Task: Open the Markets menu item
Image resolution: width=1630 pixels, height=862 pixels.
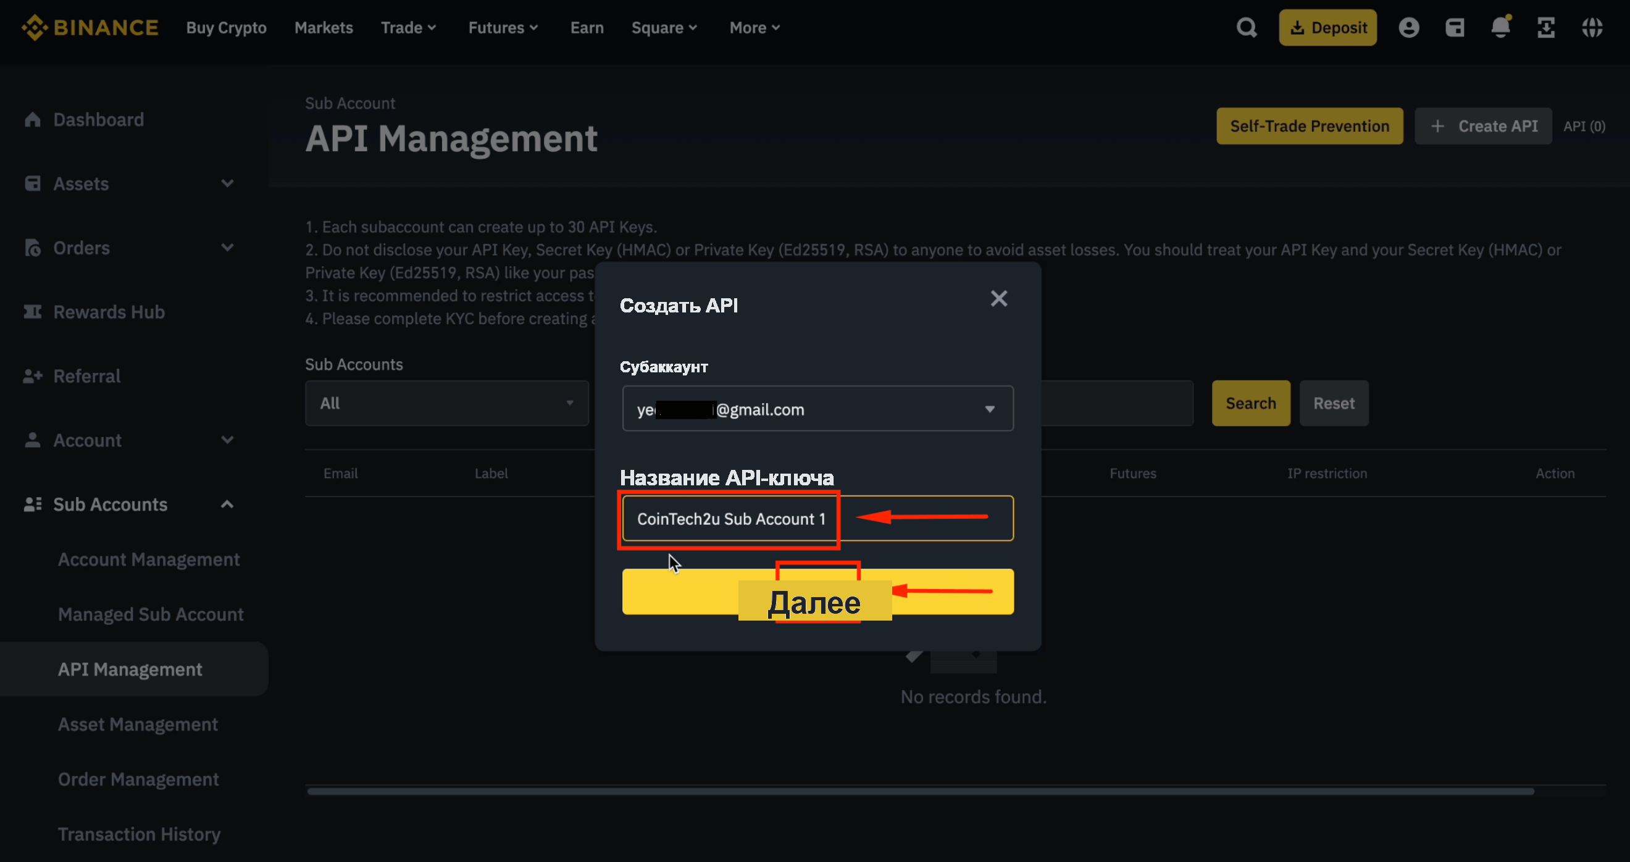Action: point(324,28)
